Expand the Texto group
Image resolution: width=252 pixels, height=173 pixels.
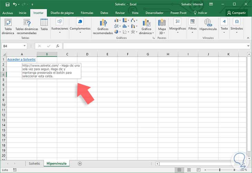[224, 26]
